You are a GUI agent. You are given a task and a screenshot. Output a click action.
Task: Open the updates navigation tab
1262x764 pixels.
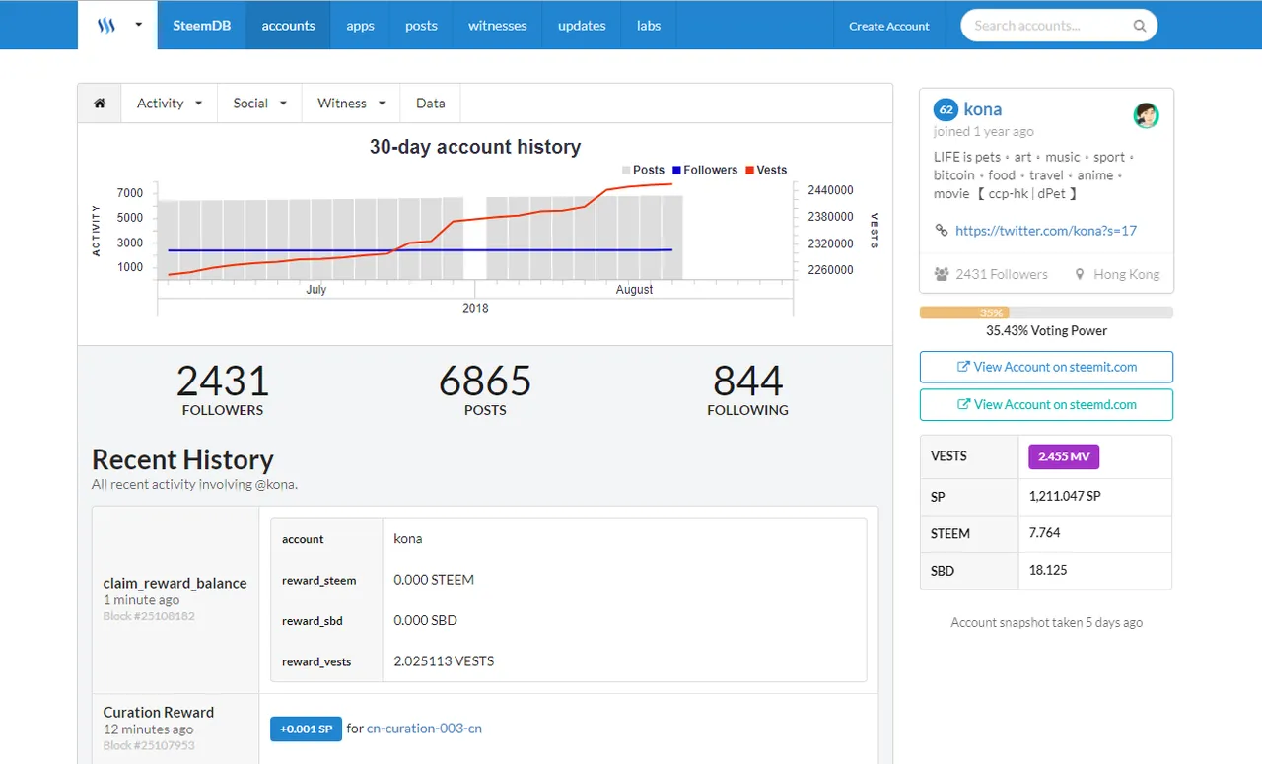(x=582, y=26)
